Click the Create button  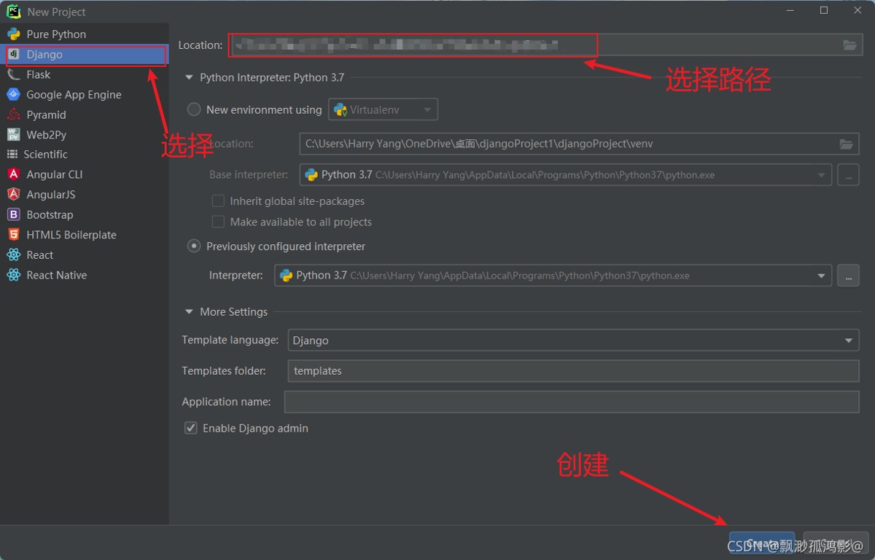[x=762, y=544]
